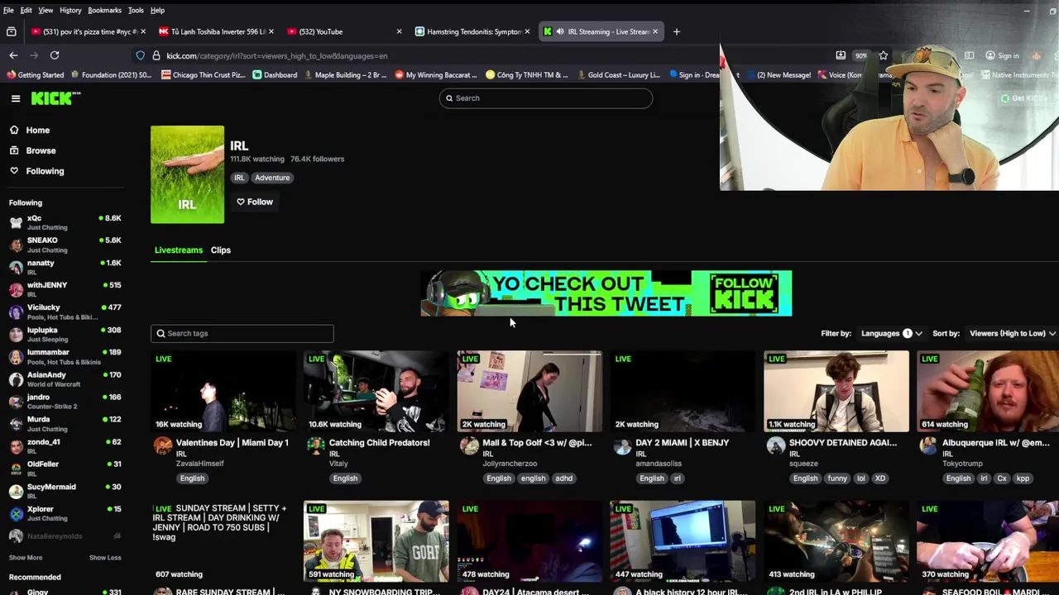1059x595 pixels.
Task: Open Sort by Viewers dropdown
Action: click(1013, 333)
